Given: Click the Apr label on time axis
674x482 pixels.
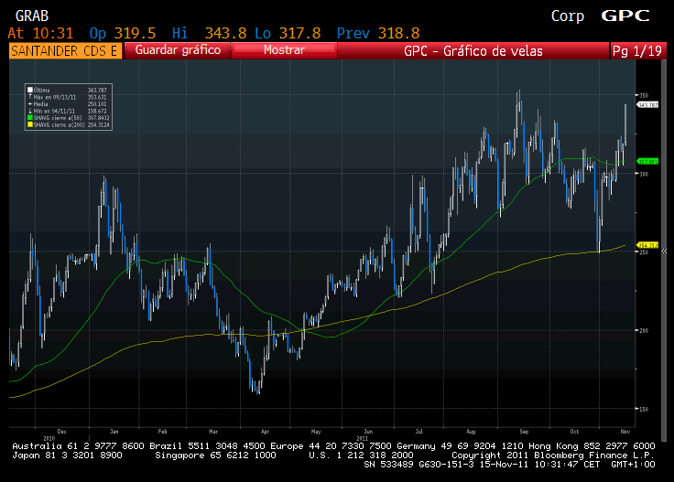Looking at the screenshot, I should [x=266, y=432].
